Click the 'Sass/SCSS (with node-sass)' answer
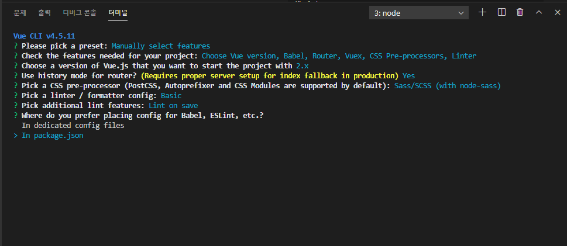This screenshot has height=246, width=567. [448, 86]
